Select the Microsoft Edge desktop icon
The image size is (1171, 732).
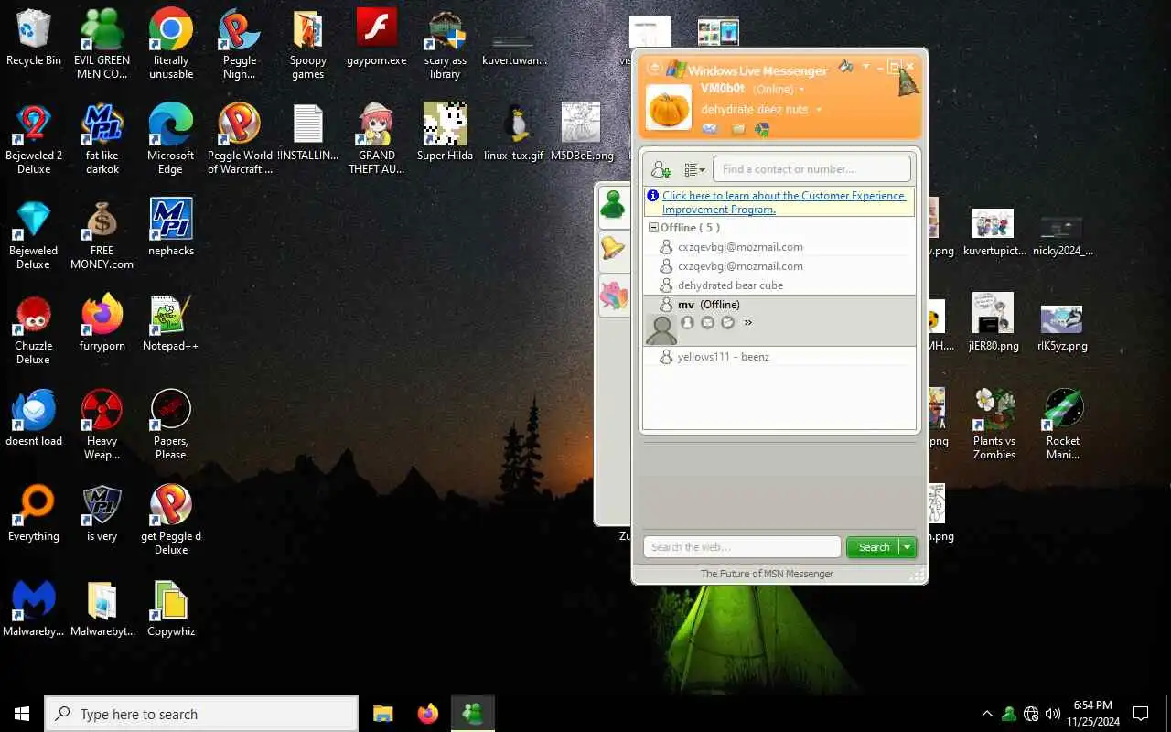[171, 139]
